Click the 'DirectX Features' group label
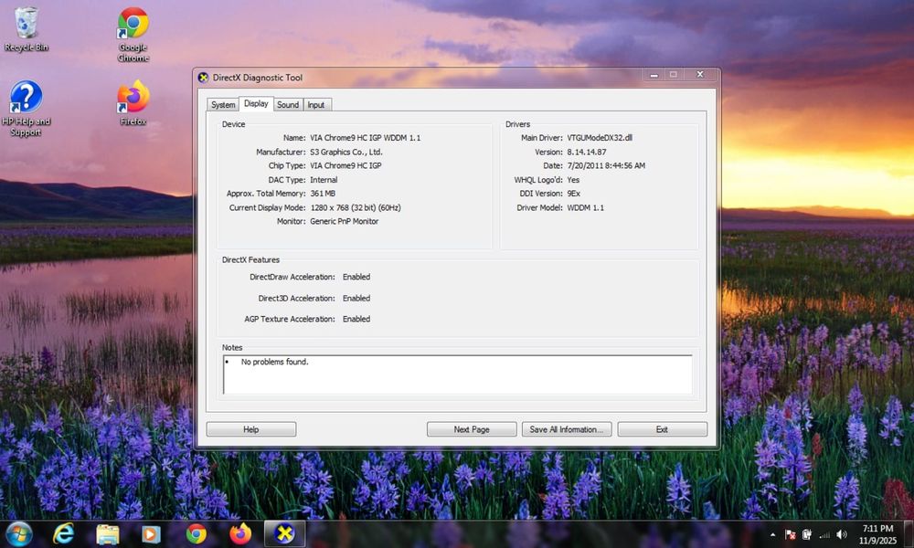The image size is (914, 548). (250, 259)
